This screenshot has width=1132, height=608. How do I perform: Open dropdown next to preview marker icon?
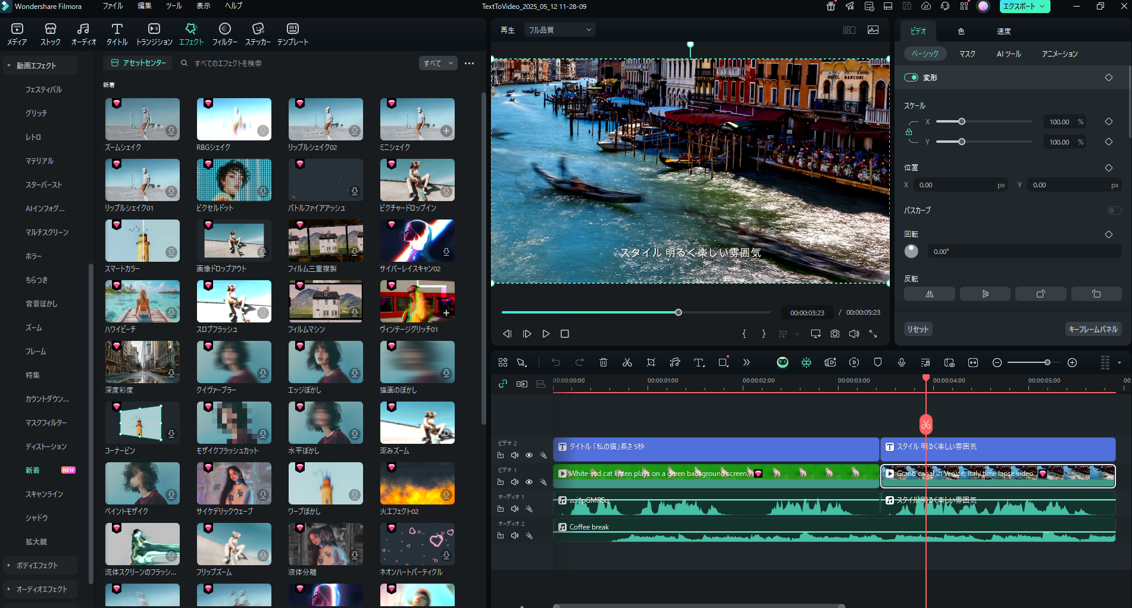click(x=797, y=334)
